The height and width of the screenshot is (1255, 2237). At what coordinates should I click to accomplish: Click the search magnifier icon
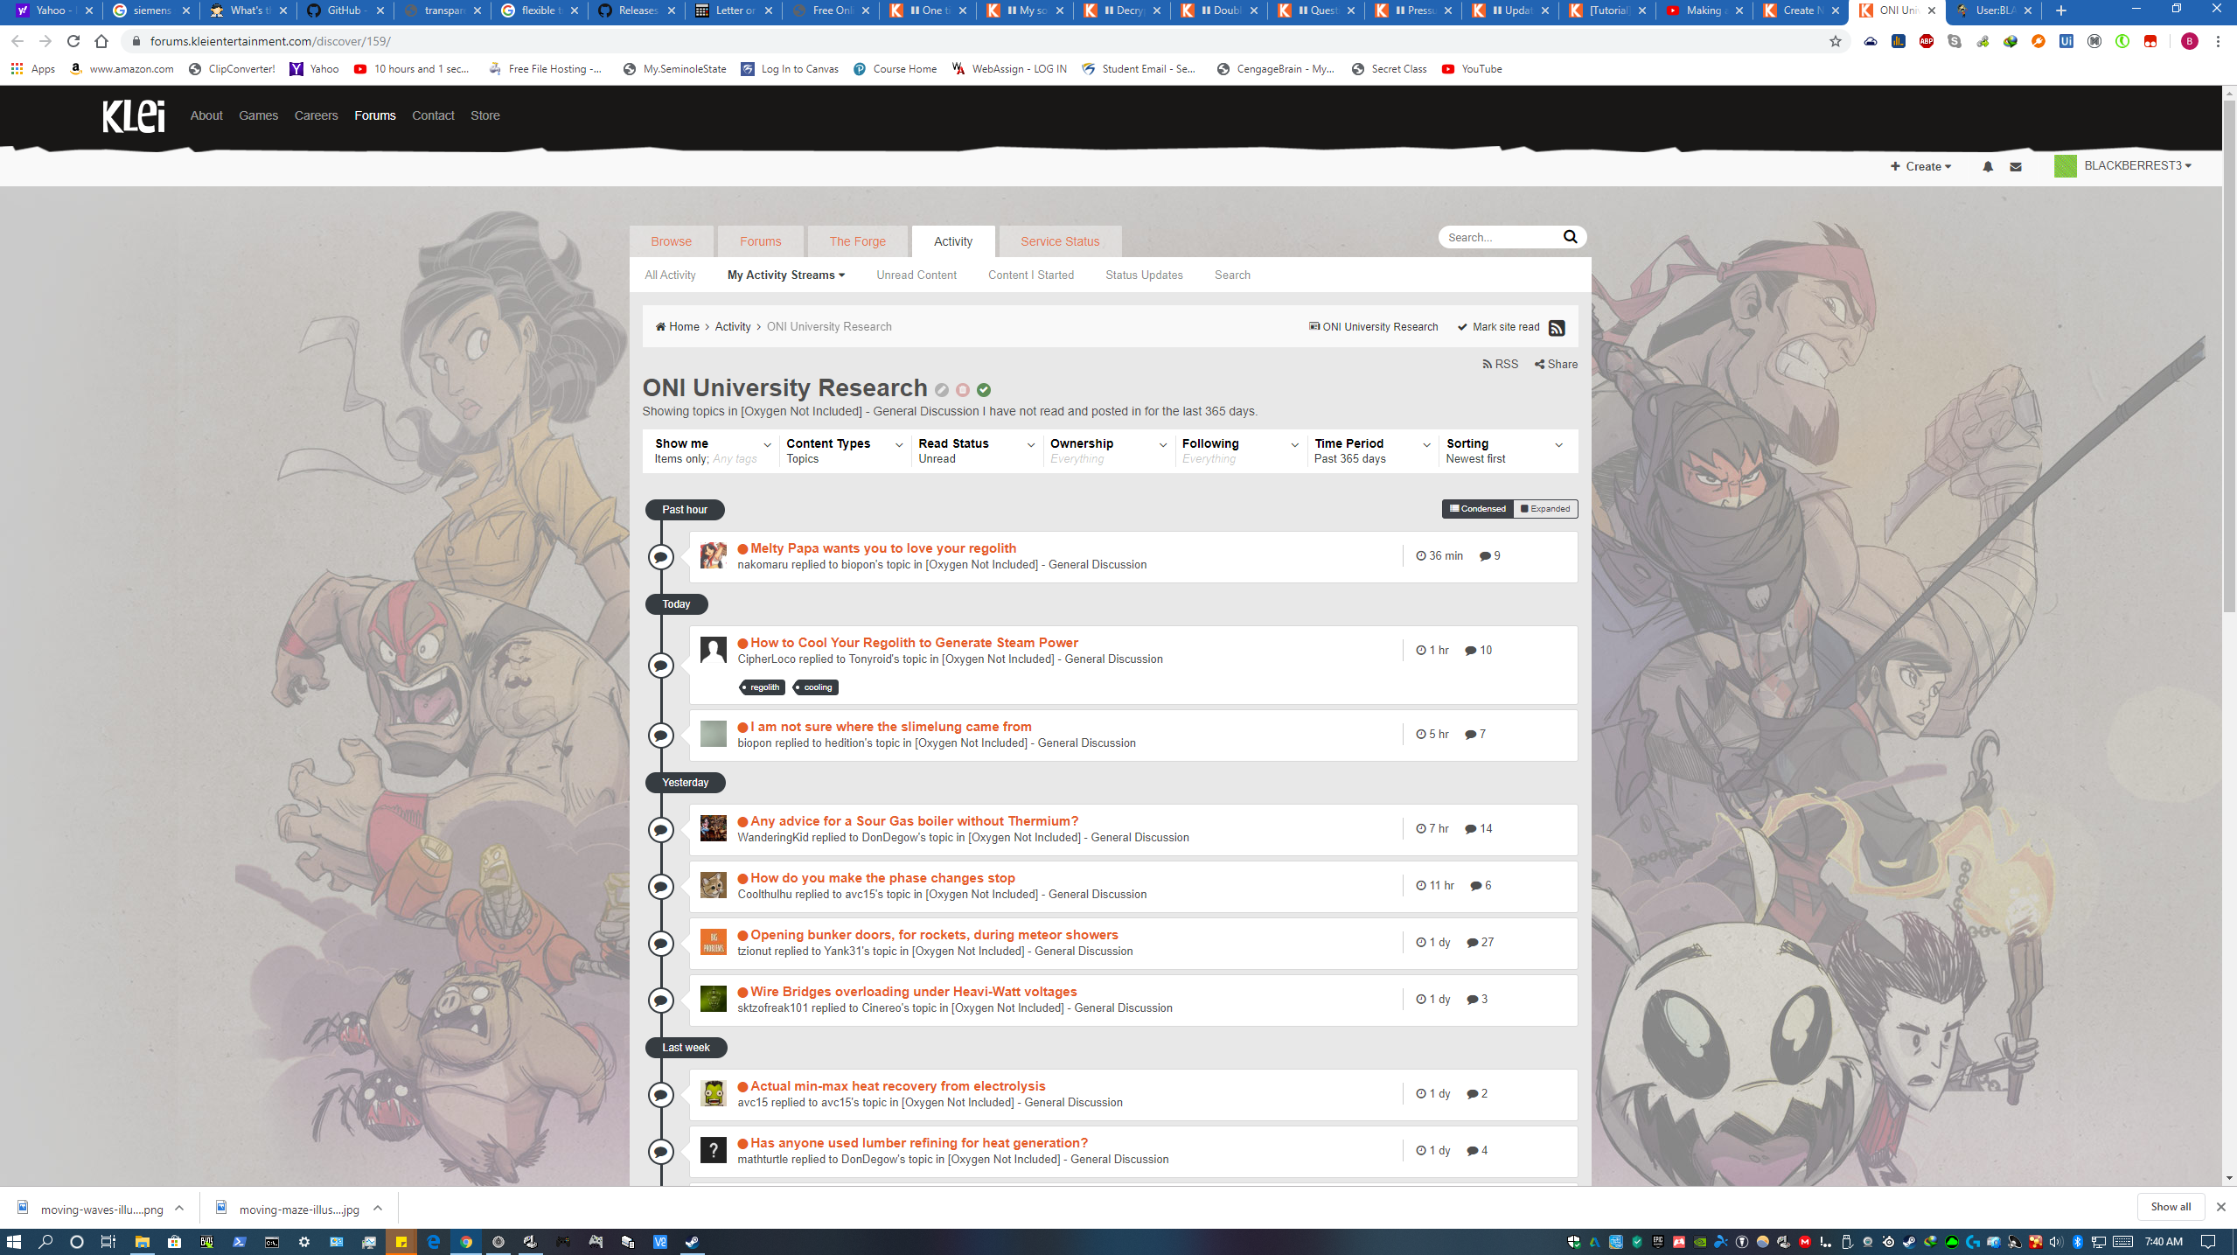1570,236
